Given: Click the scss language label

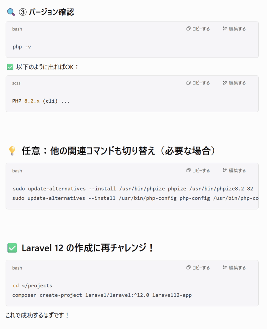Looking at the screenshot, I should pyautogui.click(x=16, y=83).
